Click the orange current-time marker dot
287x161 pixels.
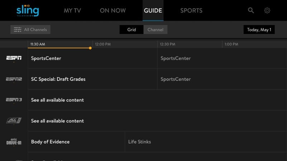pos(90,48)
